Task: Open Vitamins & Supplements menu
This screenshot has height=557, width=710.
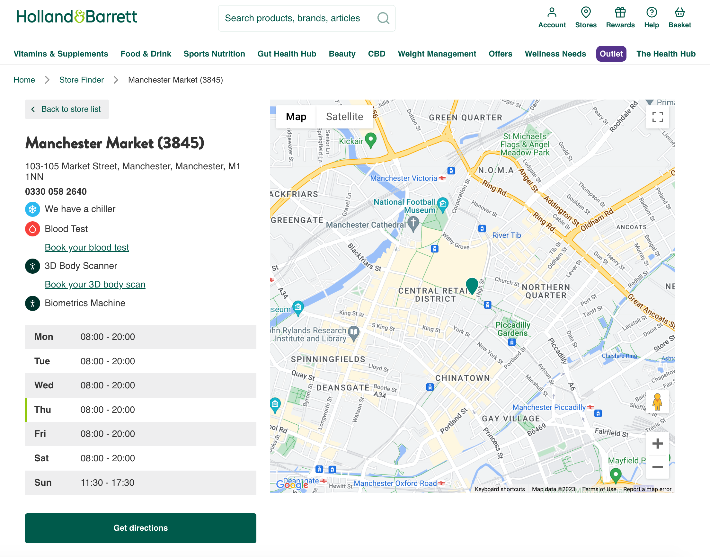Action: click(61, 54)
